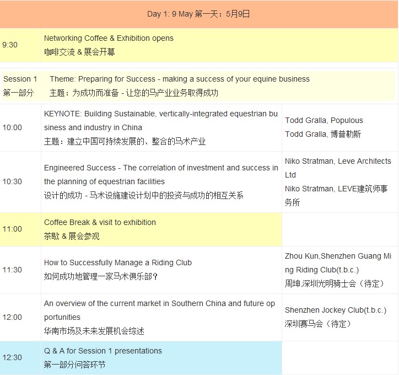Select the Preparing for Success theme line

pyautogui.click(x=180, y=79)
